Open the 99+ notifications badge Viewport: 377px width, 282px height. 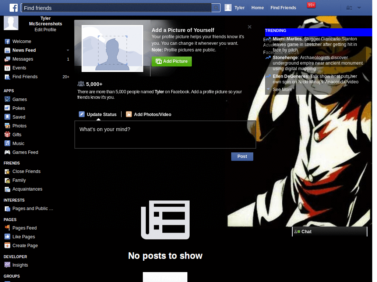click(311, 5)
